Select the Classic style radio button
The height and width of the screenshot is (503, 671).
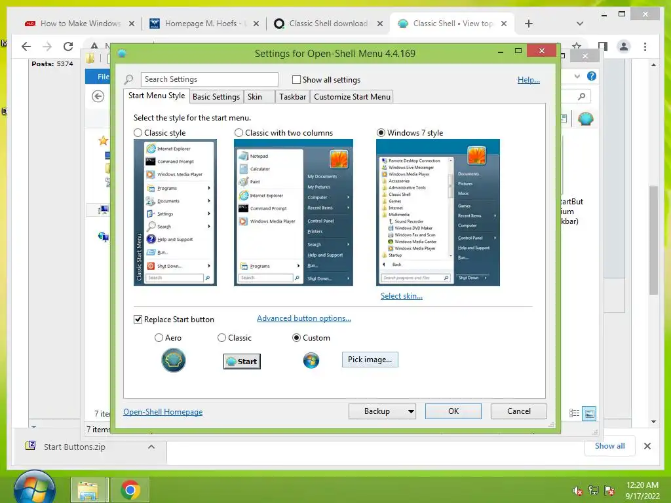(138, 133)
